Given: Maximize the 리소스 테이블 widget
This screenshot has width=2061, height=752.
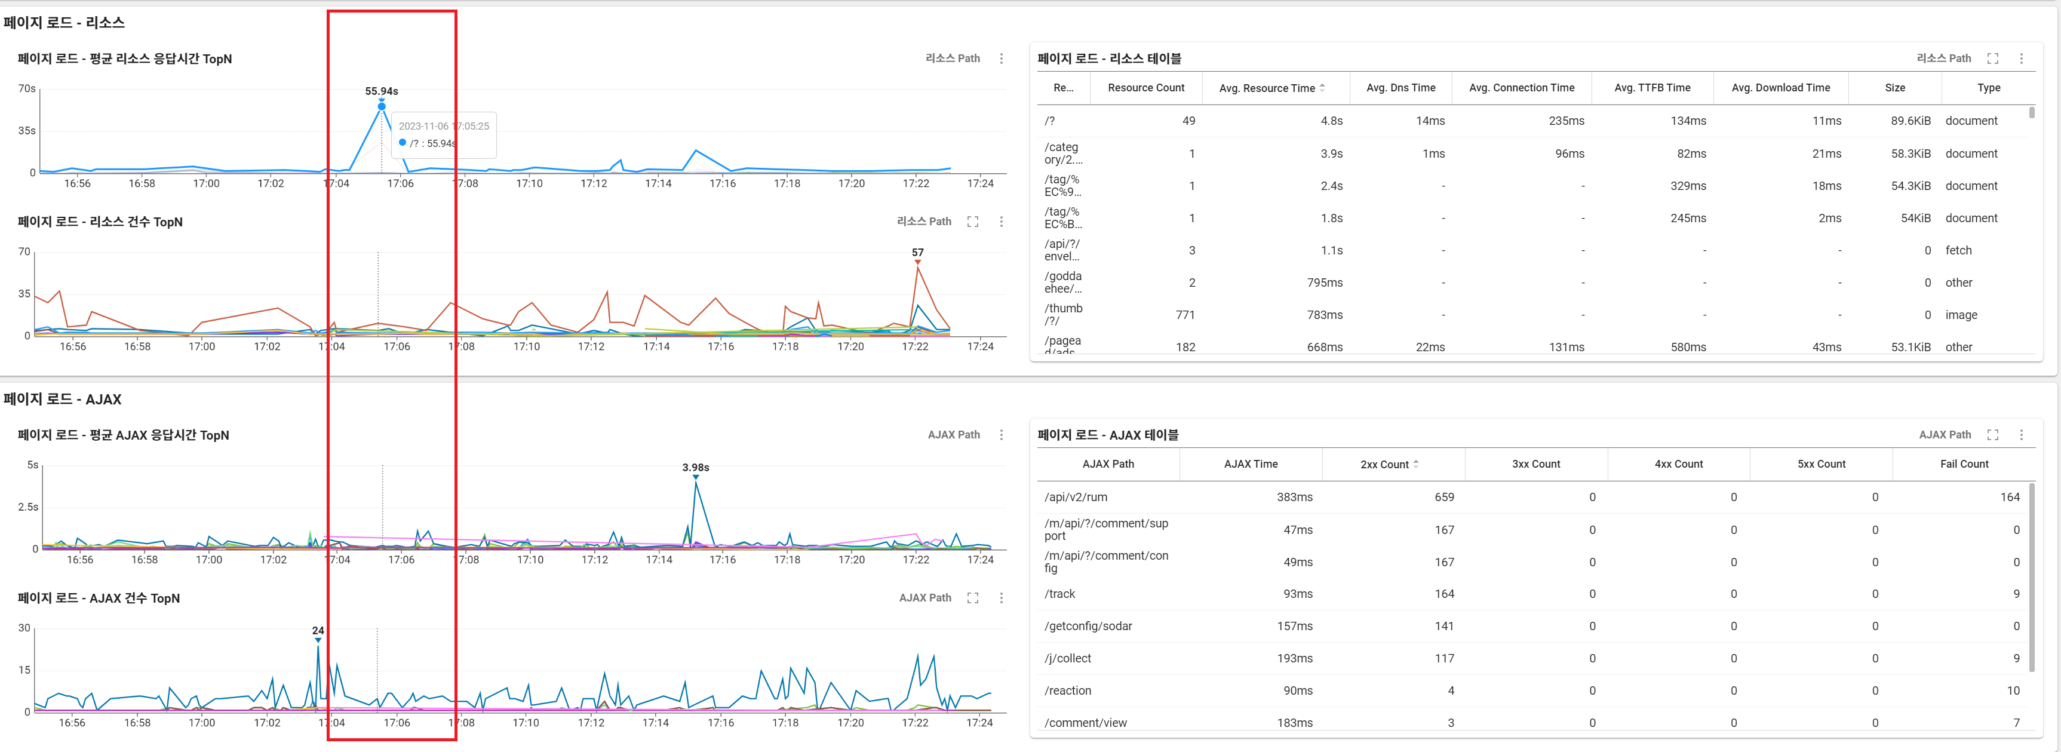Looking at the screenshot, I should coord(1992,59).
